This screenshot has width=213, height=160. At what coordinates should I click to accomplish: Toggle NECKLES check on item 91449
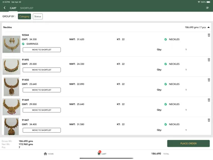pyautogui.click(x=166, y=104)
